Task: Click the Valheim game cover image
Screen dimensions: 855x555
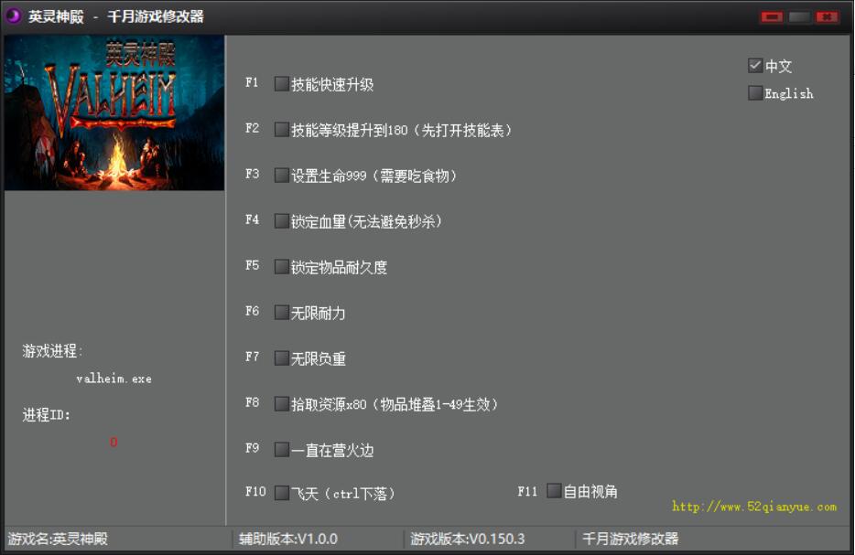Action: click(x=114, y=112)
